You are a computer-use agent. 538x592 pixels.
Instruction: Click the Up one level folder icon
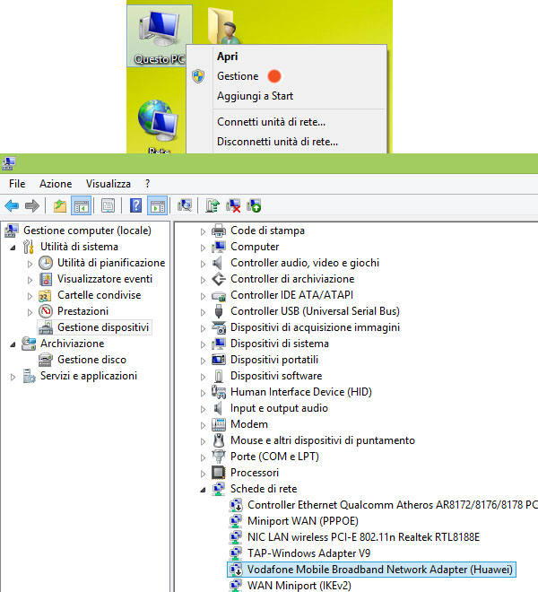tap(60, 205)
